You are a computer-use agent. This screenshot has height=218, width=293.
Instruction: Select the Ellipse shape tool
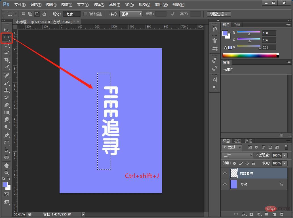pyautogui.click(x=7, y=157)
